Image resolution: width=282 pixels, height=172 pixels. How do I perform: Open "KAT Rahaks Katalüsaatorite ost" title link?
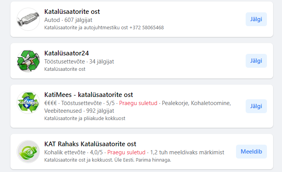tap(90, 144)
